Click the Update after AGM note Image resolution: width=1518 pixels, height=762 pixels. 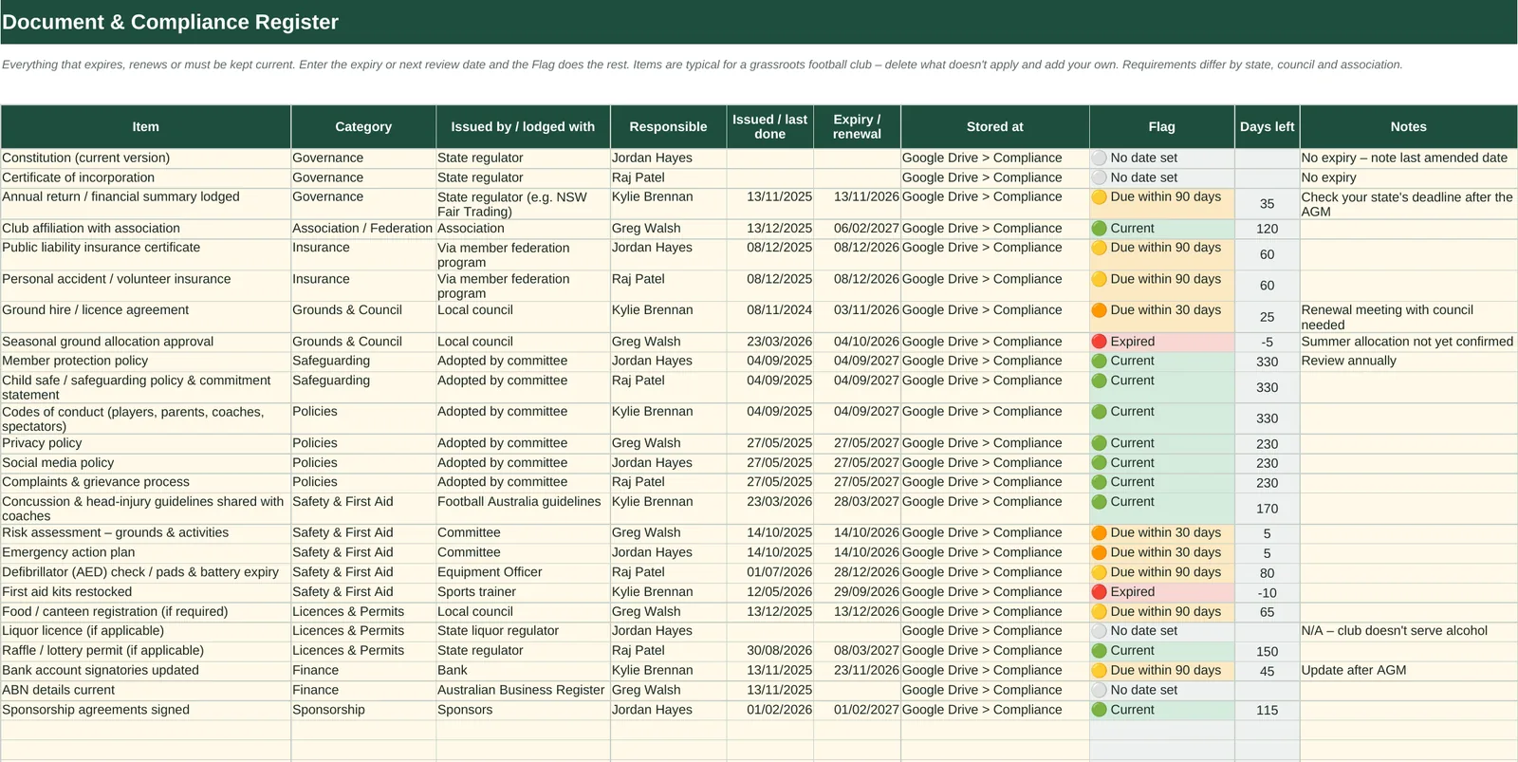pyautogui.click(x=1408, y=671)
